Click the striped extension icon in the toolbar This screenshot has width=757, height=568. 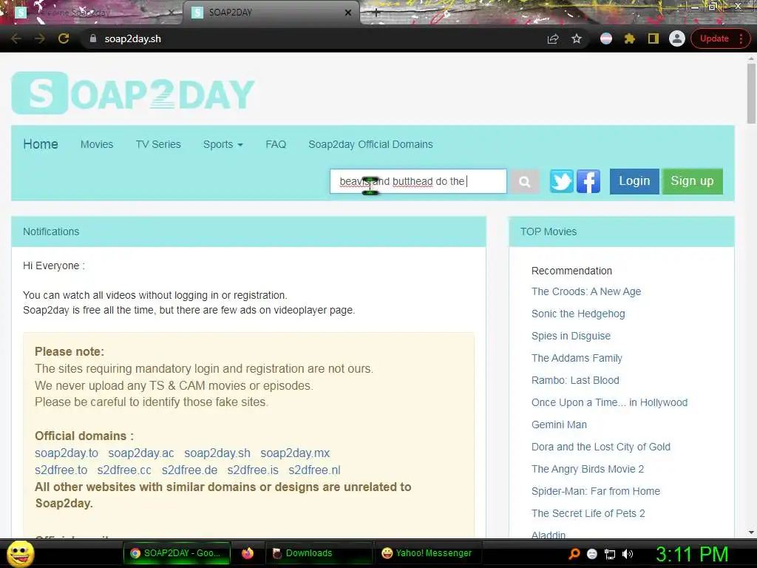pyautogui.click(x=606, y=38)
